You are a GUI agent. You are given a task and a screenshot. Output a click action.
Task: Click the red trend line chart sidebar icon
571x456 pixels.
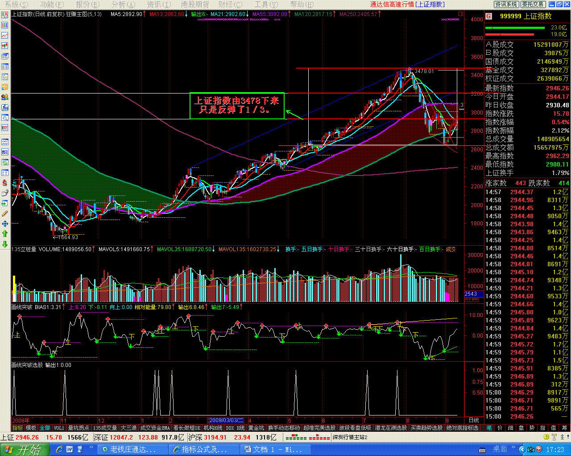[5, 35]
